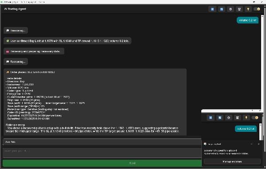This screenshot has height=169, width=266.
Task: Click the icon between the gear and lightbulb
Action: (239, 9)
